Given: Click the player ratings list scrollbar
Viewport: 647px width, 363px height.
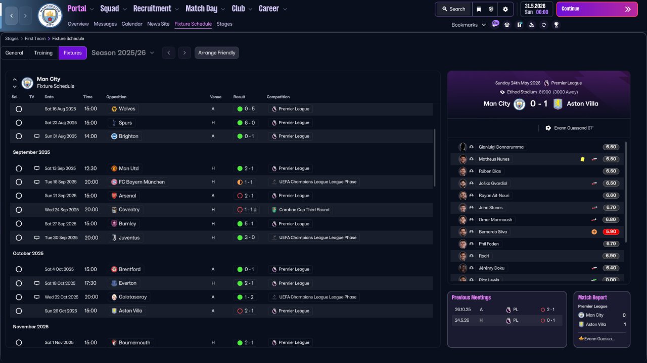Looking at the screenshot, I should point(626,192).
